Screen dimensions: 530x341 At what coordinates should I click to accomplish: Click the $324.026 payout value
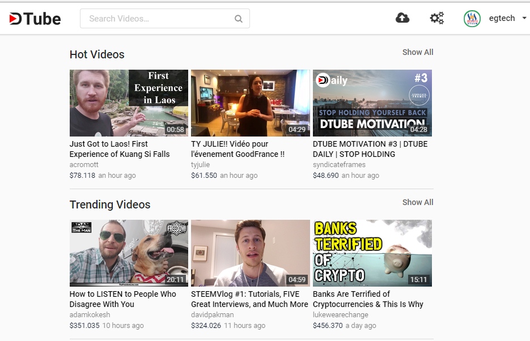point(206,326)
